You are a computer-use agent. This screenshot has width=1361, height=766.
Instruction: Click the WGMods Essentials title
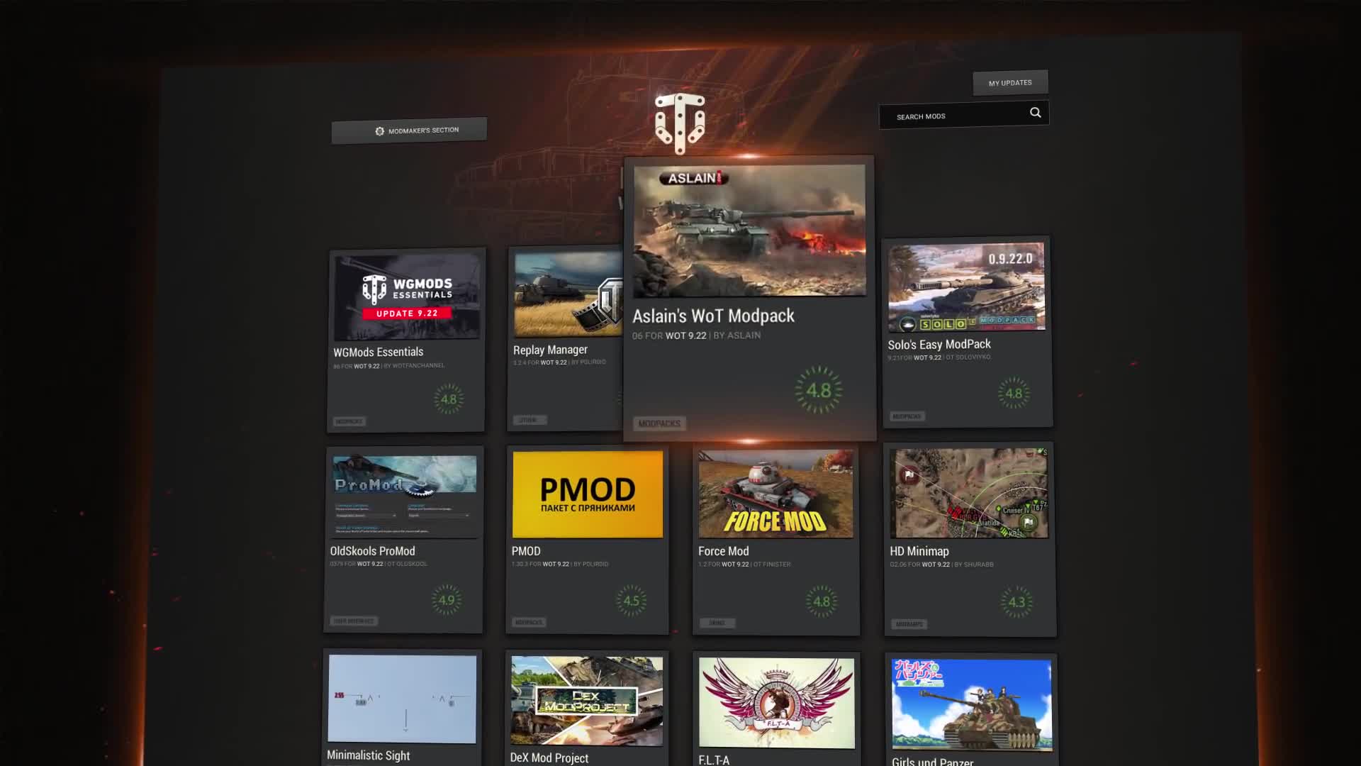pos(379,353)
